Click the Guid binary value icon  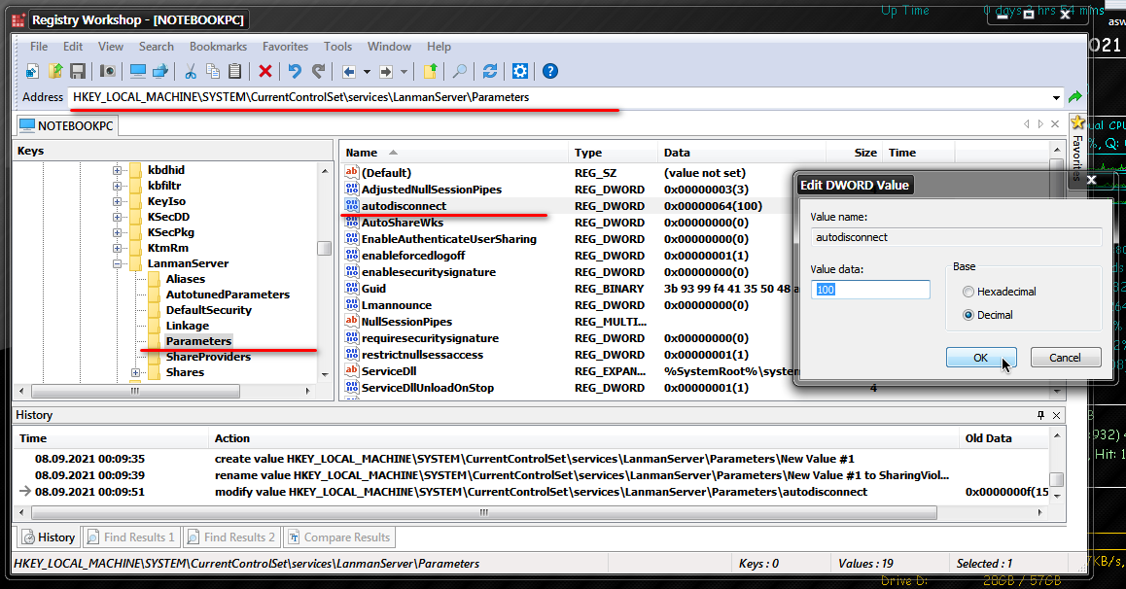point(351,289)
